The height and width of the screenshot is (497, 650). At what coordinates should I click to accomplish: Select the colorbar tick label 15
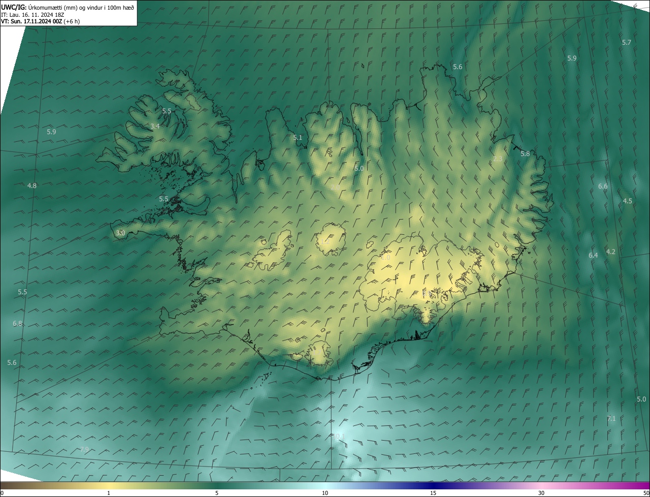click(433, 493)
